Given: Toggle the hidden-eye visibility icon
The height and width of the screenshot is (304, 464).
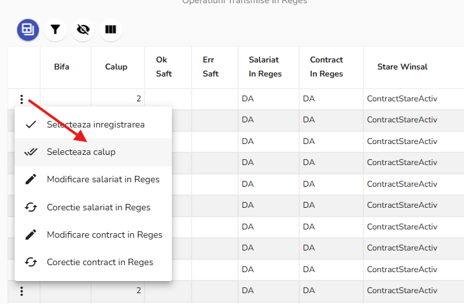Looking at the screenshot, I should [x=83, y=29].
